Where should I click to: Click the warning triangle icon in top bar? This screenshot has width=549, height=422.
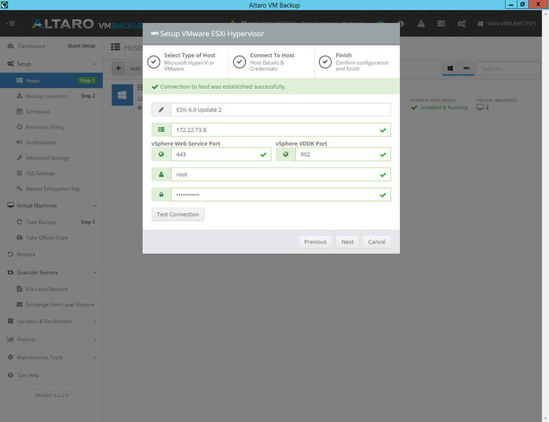421,23
